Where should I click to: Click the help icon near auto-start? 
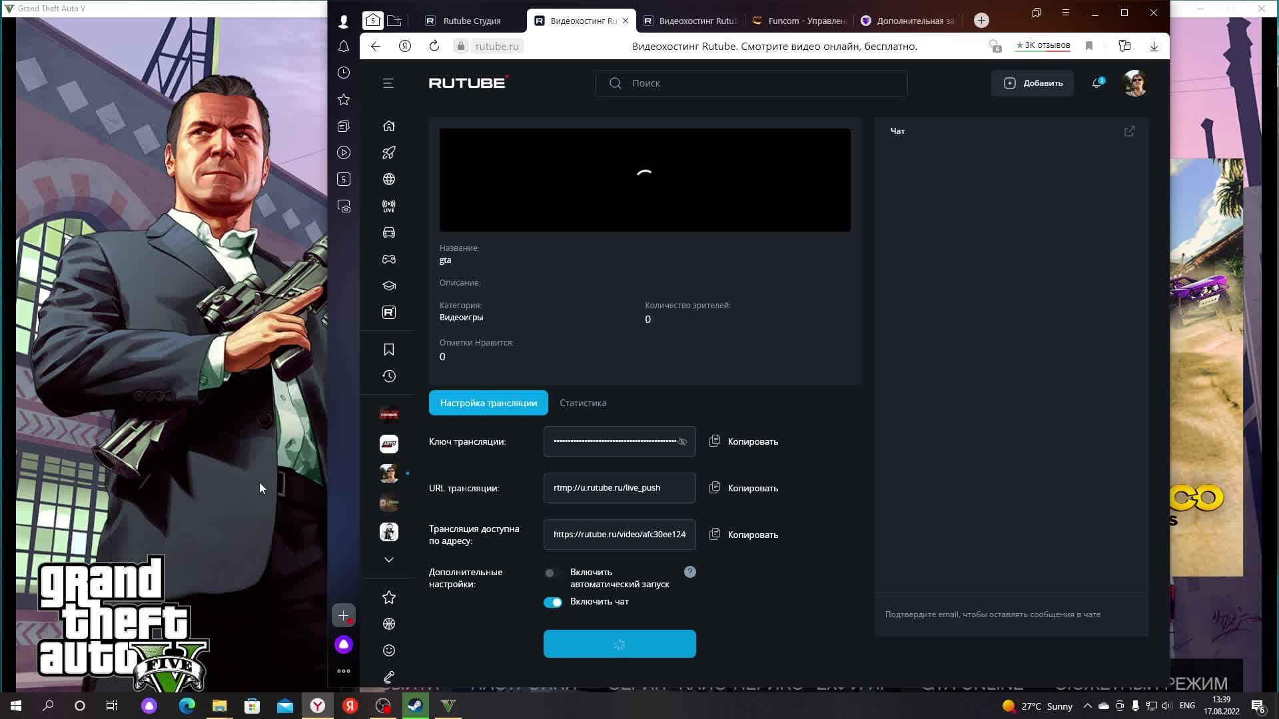tap(690, 572)
